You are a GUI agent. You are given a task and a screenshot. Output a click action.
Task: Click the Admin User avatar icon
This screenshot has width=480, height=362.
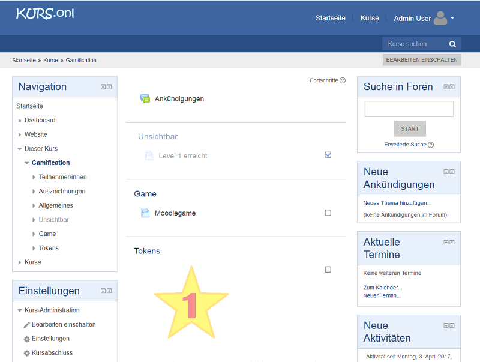click(x=440, y=18)
